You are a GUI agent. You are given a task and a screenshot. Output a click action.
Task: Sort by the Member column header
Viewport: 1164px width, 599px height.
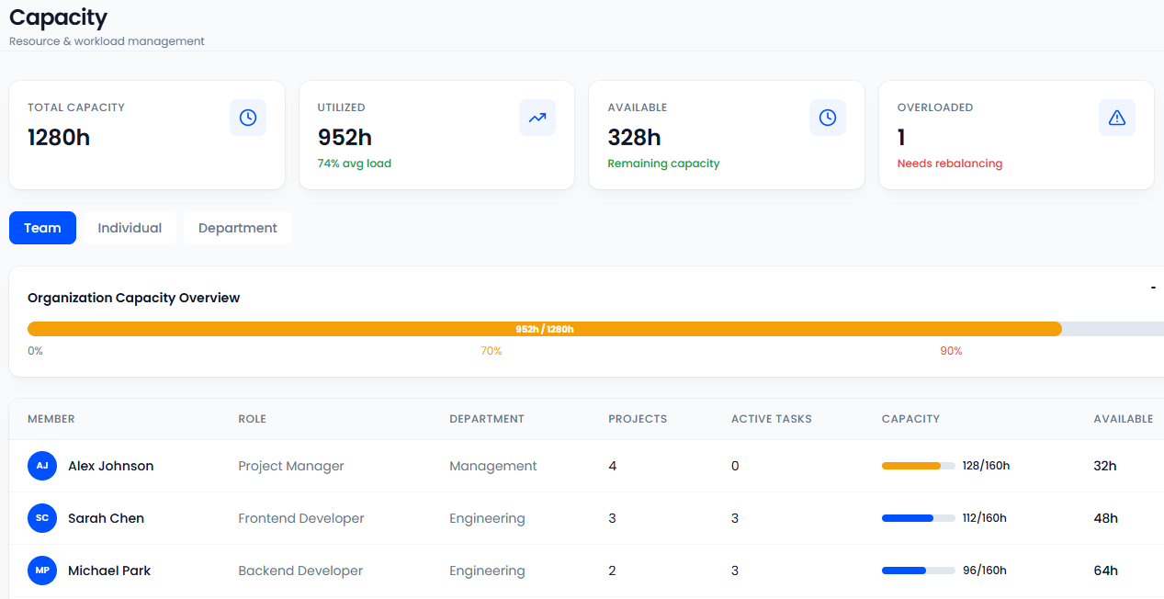(51, 418)
